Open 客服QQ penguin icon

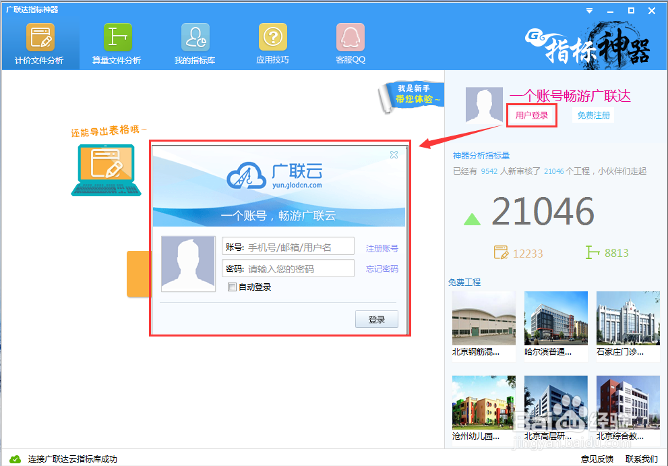pyautogui.click(x=351, y=37)
